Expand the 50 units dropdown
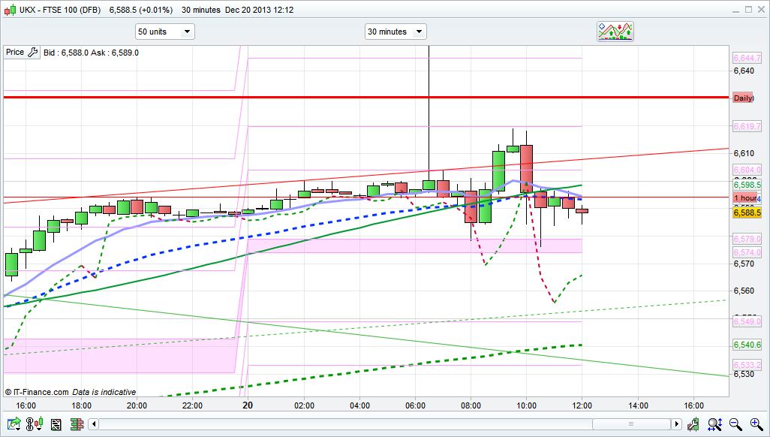 pyautogui.click(x=164, y=32)
